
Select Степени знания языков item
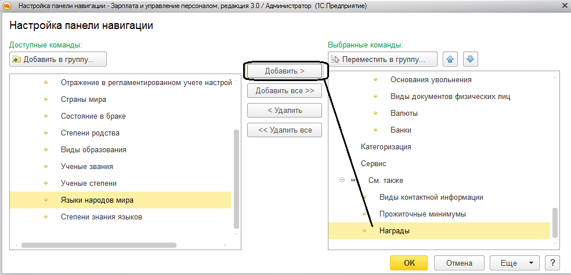pos(101,217)
